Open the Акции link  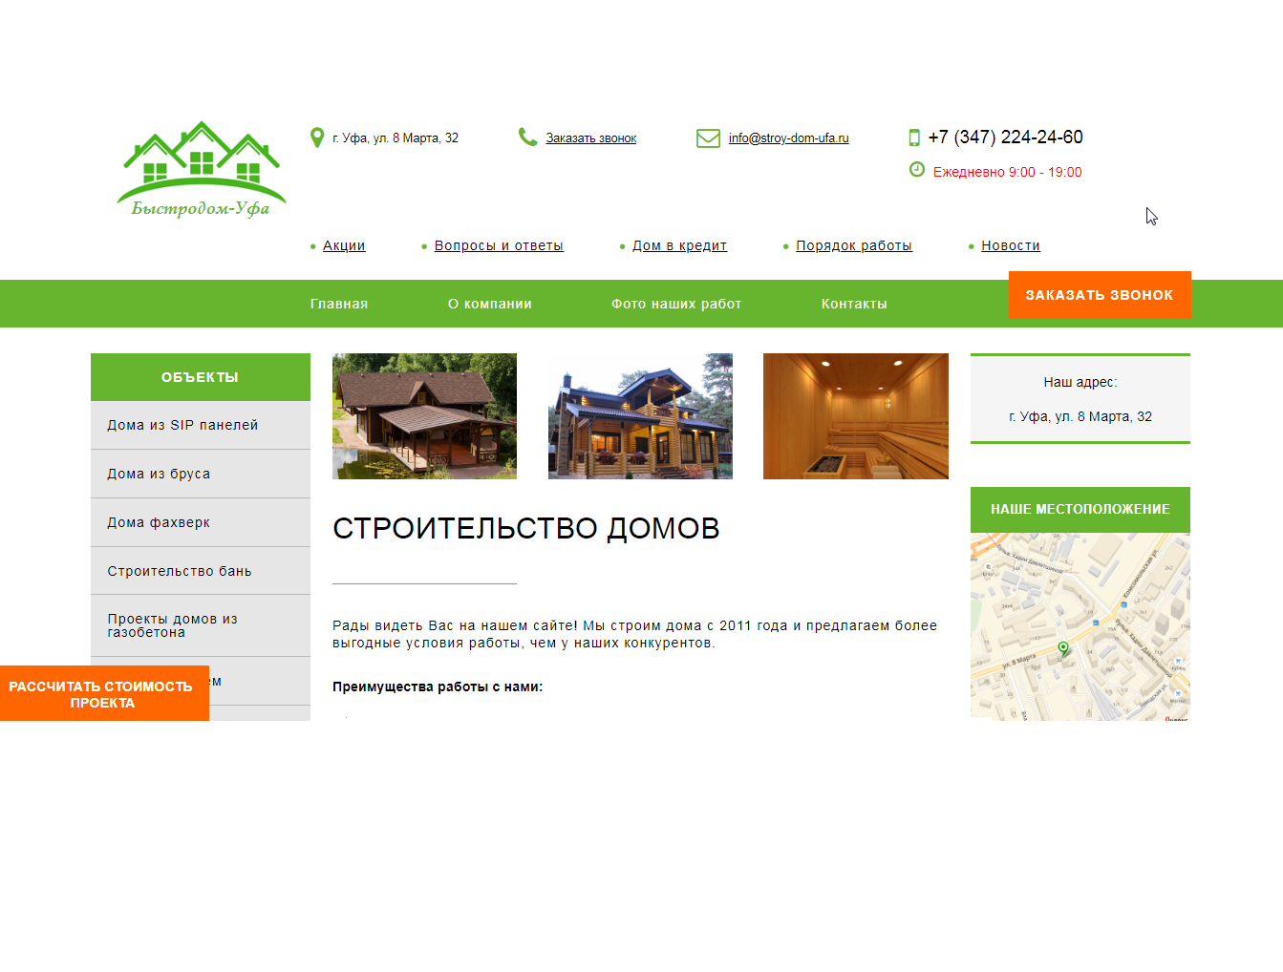click(x=344, y=245)
